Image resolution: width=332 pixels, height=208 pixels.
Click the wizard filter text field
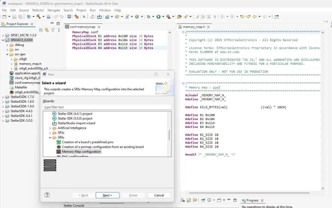107,107
